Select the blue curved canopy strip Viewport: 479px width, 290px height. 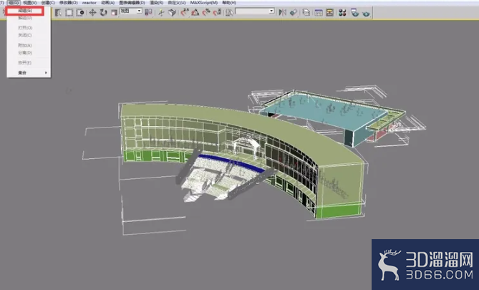pyautogui.click(x=232, y=163)
